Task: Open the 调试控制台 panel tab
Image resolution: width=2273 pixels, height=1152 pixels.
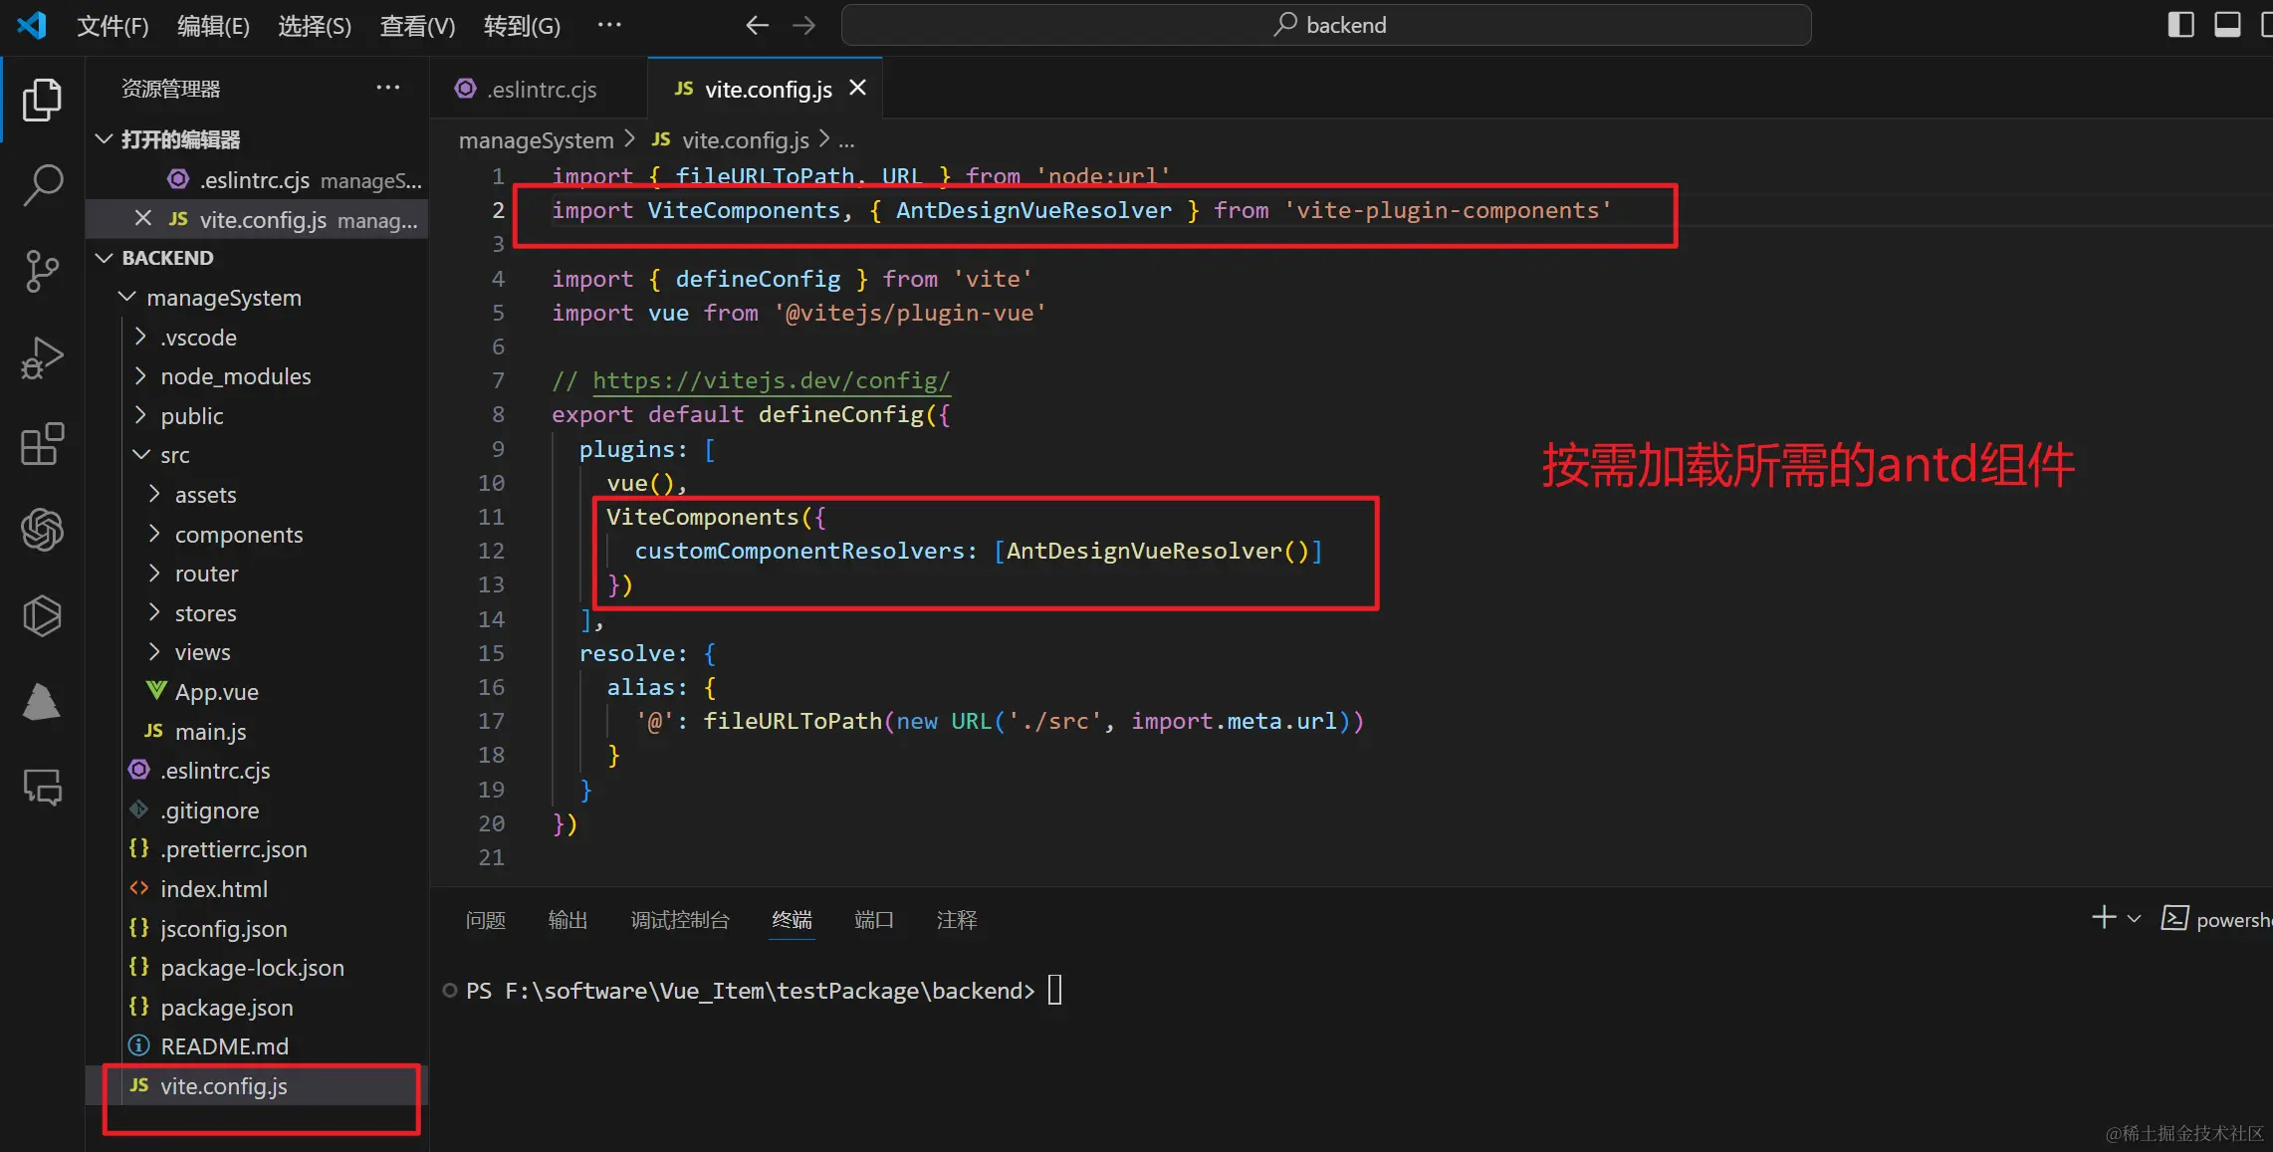Action: (680, 920)
